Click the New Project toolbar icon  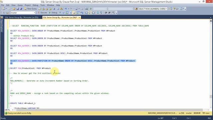(4, 9)
